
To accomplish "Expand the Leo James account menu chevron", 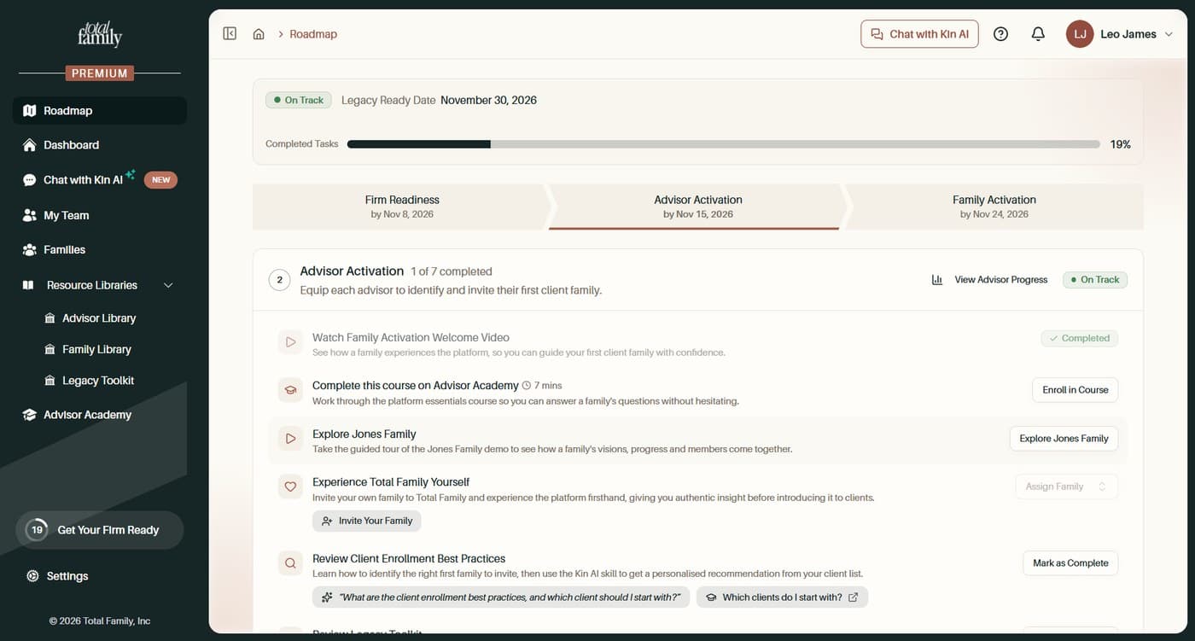I will point(1169,34).
